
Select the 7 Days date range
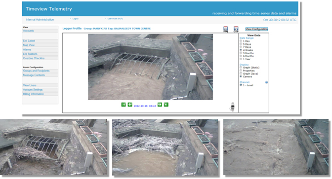[x=241, y=47]
